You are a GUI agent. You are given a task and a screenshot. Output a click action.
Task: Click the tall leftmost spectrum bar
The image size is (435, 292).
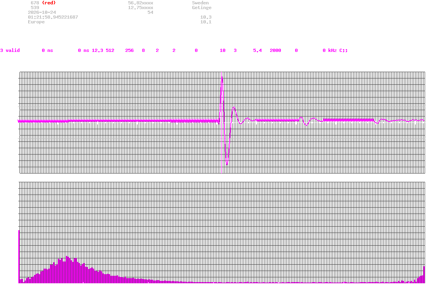19,257
